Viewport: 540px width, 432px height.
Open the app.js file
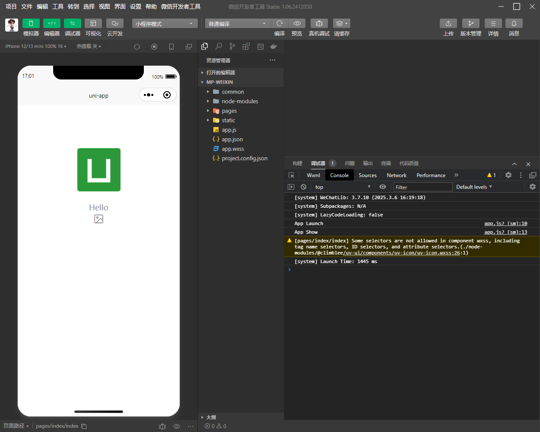tap(241, 130)
